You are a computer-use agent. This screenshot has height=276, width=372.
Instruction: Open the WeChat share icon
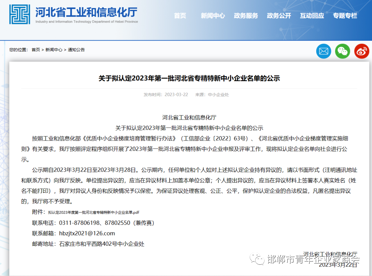click(x=343, y=51)
